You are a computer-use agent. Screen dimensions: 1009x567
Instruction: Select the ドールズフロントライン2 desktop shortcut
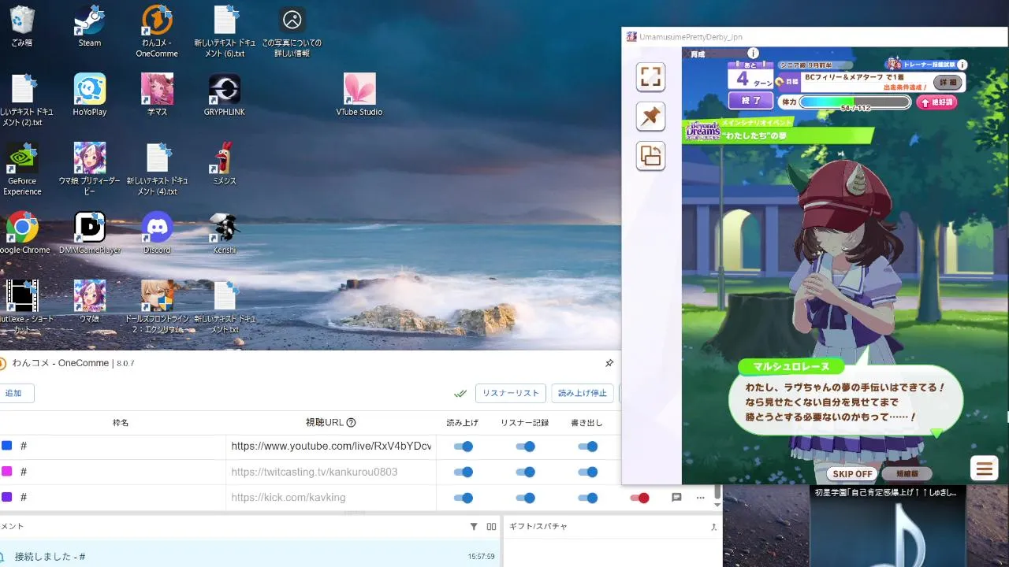[157, 307]
